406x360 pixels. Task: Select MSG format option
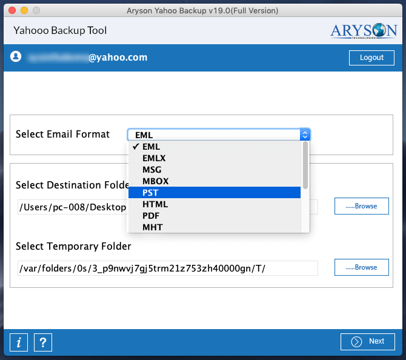pyautogui.click(x=215, y=170)
